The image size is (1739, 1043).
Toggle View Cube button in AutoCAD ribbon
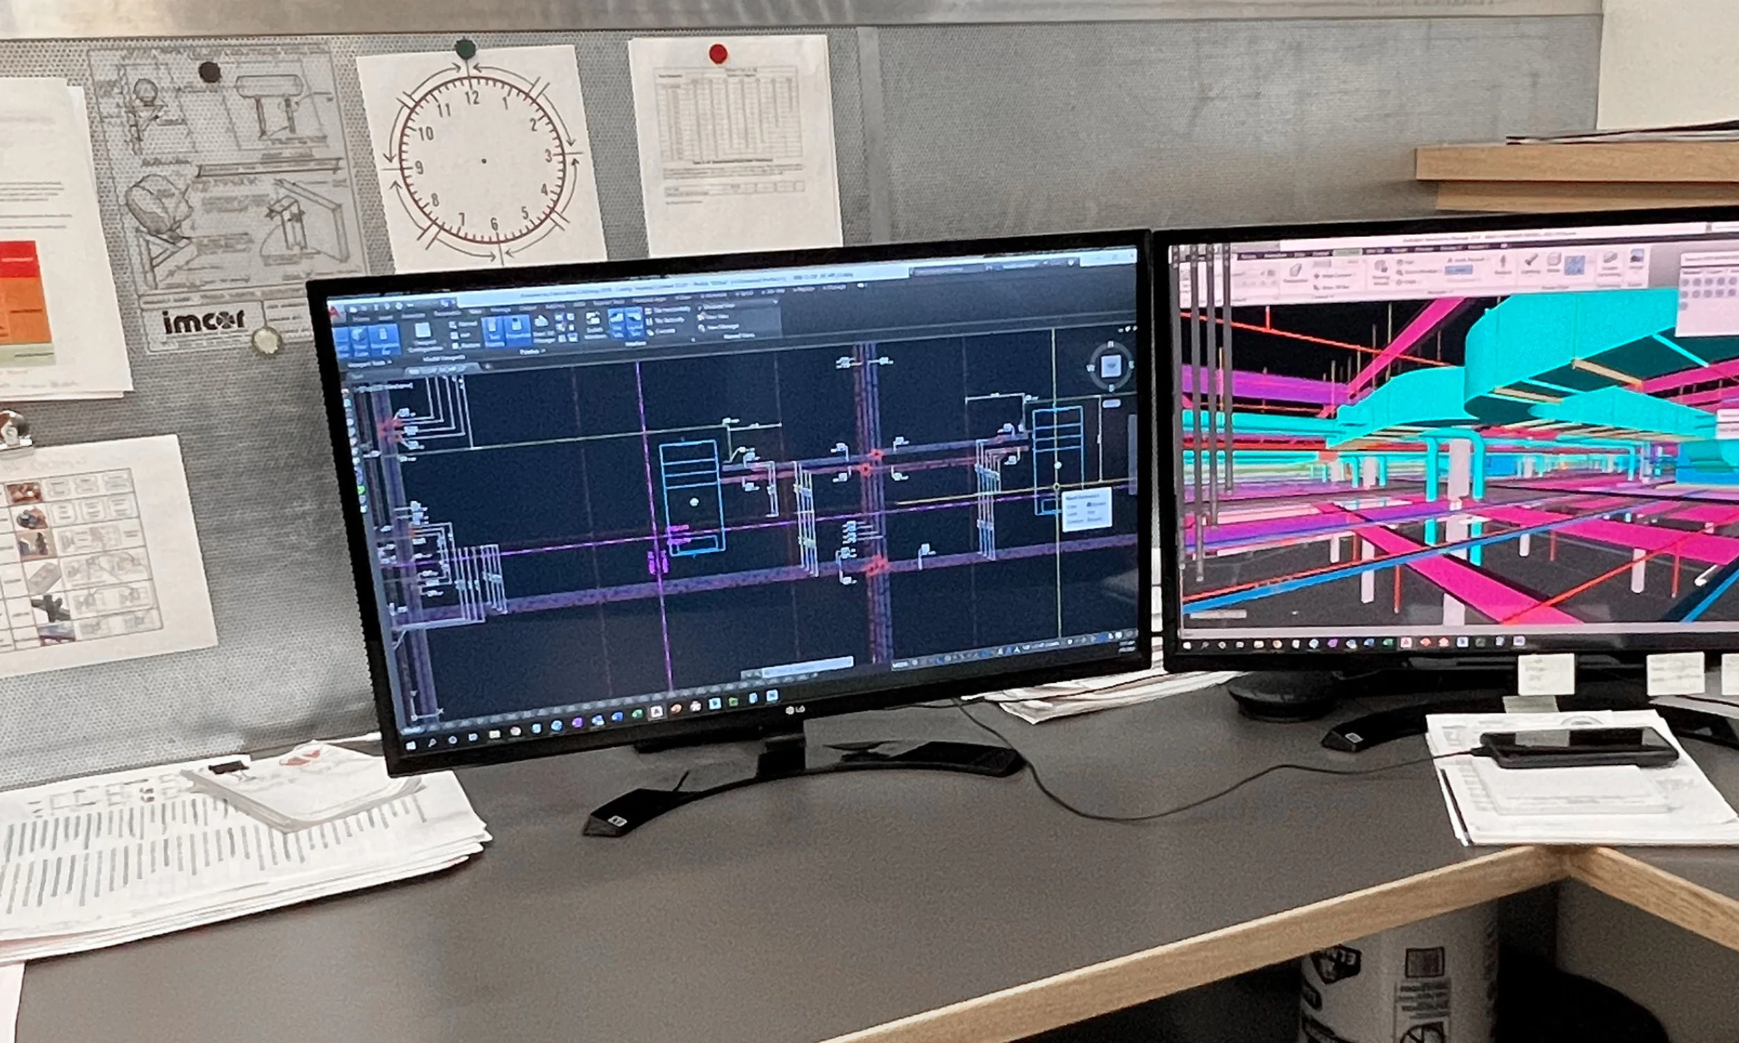pyautogui.click(x=360, y=341)
